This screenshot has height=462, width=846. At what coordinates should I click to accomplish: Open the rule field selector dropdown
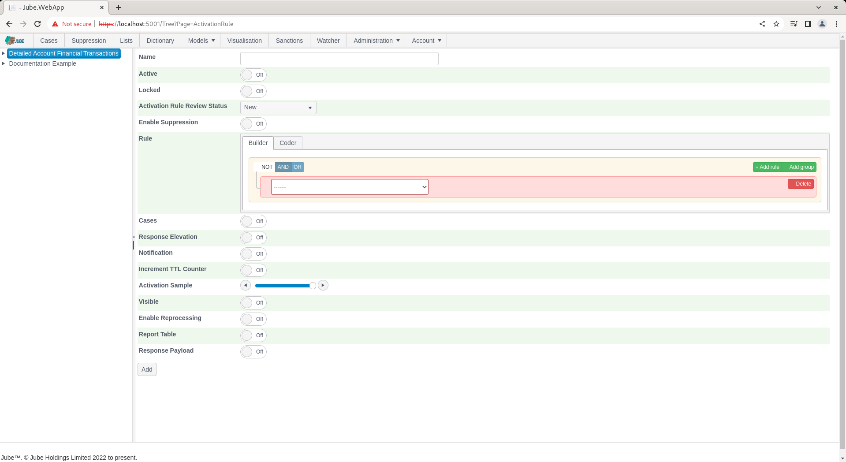tap(350, 187)
